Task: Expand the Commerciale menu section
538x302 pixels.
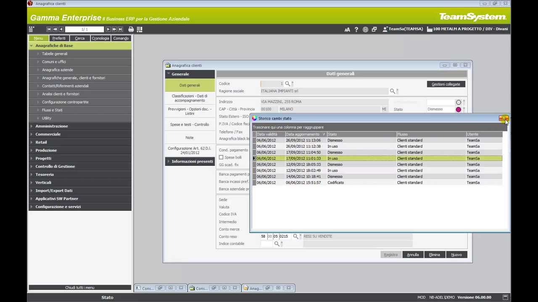Action: [x=48, y=134]
